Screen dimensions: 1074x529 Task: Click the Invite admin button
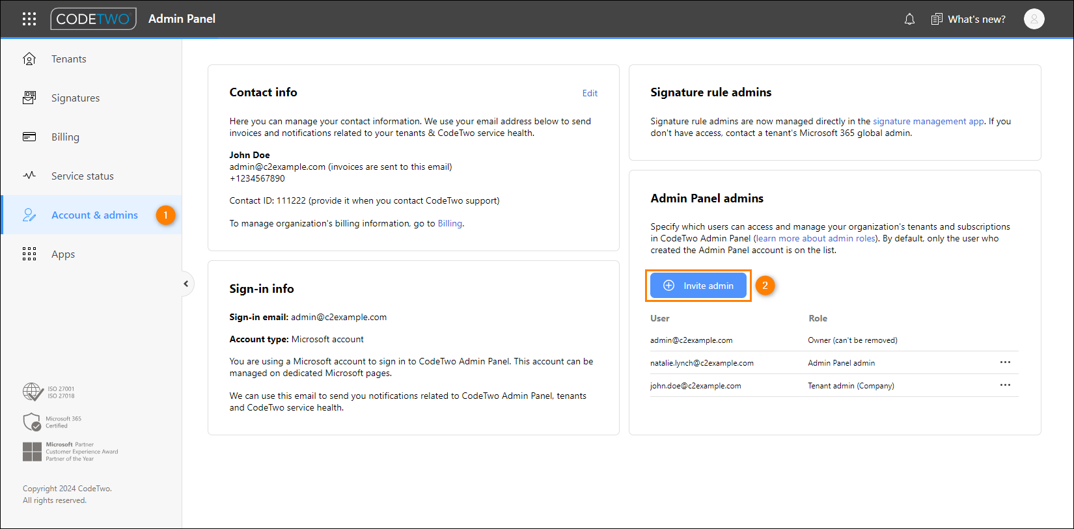pos(698,286)
